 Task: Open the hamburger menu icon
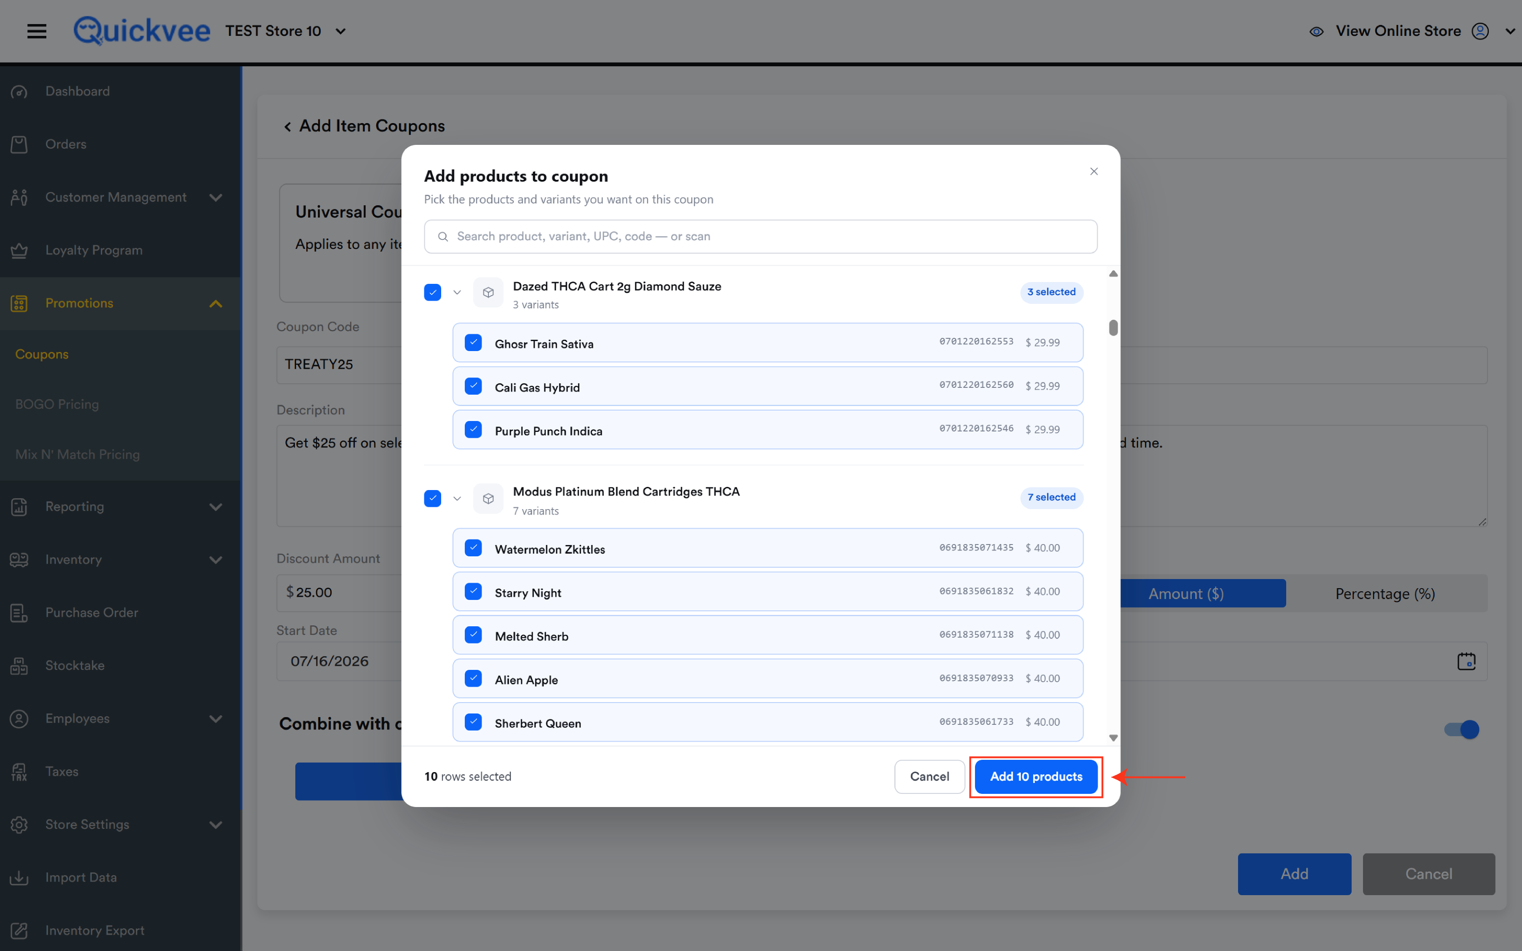pyautogui.click(x=36, y=31)
